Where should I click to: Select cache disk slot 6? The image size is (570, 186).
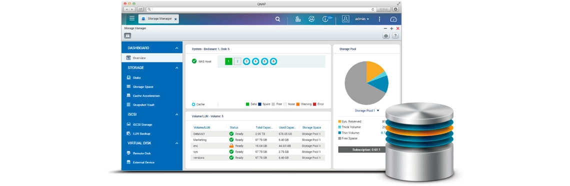pos(273,61)
